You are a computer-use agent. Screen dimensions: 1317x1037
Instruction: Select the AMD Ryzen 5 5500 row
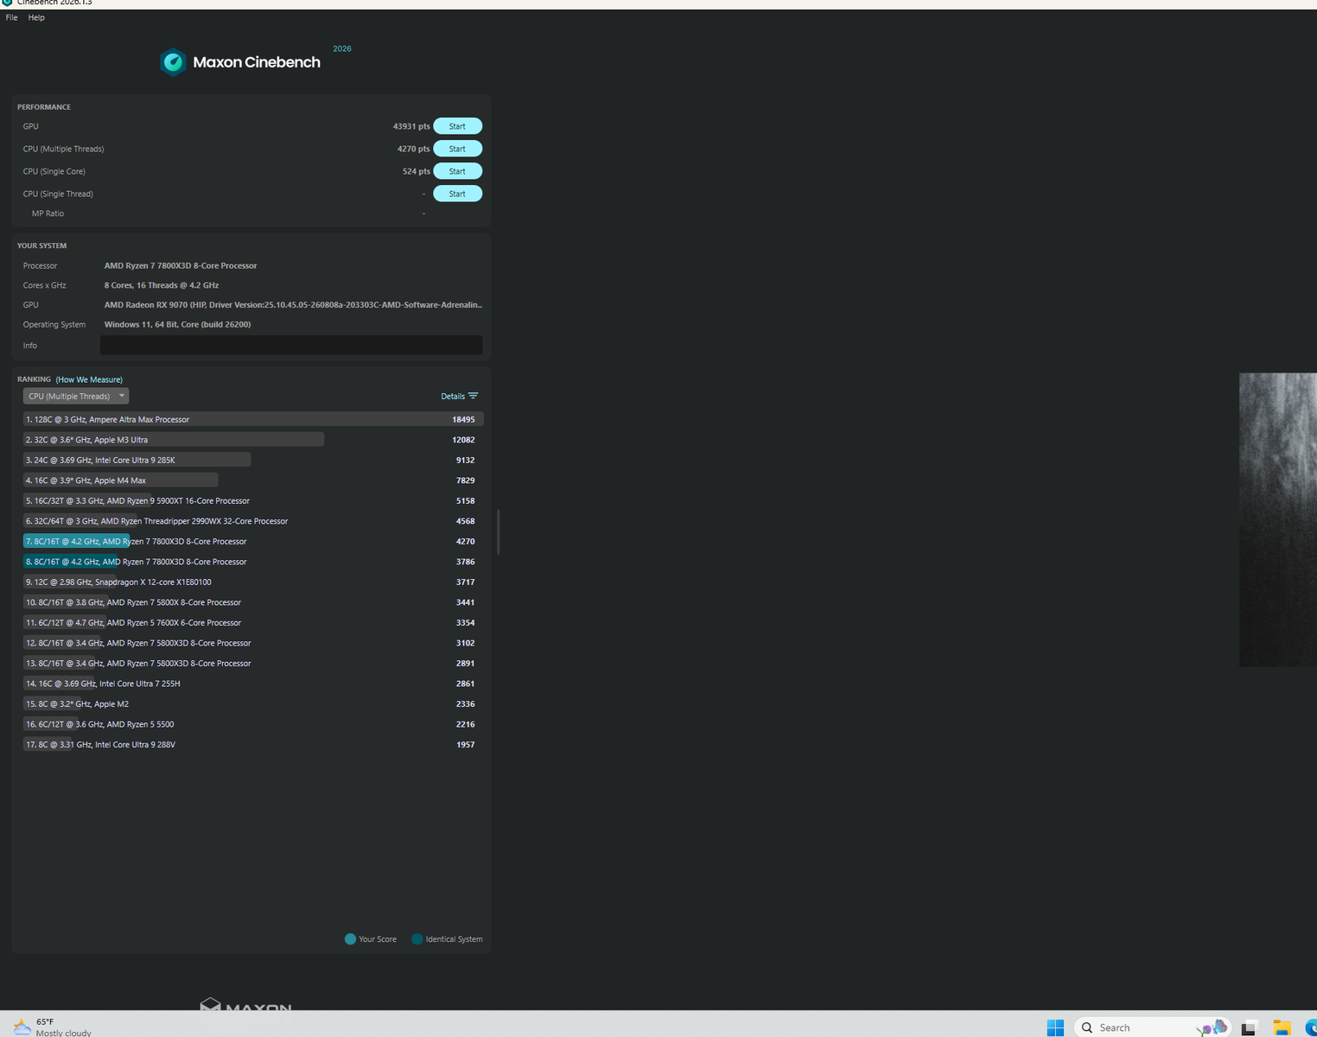tap(252, 724)
